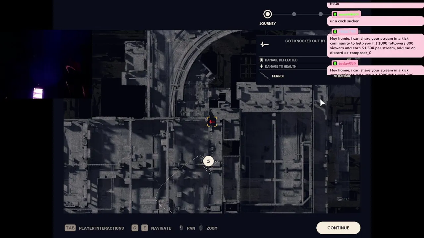Click the JOURNEY label
Screen dimensions: 424x238
click(268, 23)
